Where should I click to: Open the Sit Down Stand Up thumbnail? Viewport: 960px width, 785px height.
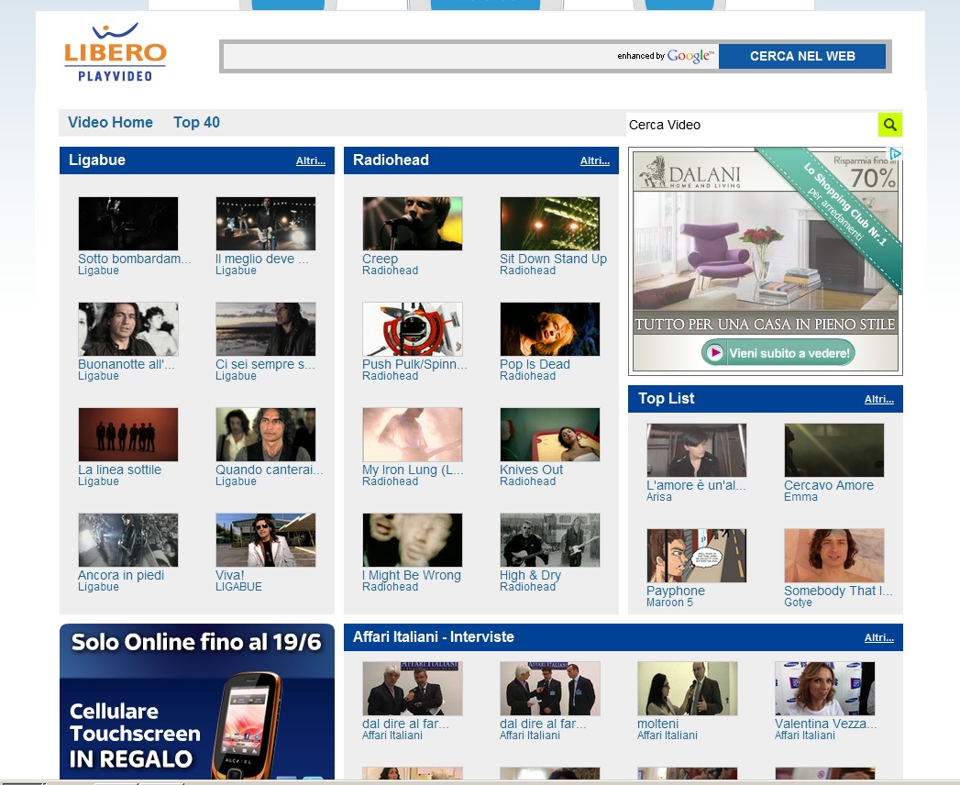550,224
